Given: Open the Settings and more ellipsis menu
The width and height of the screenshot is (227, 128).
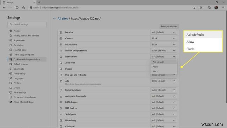Looking at the screenshot, I should pyautogui.click(x=223, y=8).
